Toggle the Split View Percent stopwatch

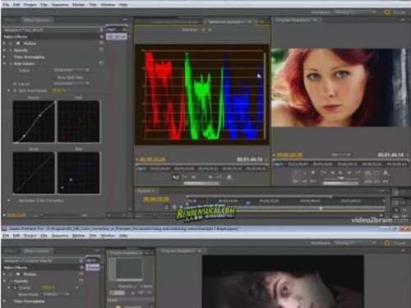click(15, 90)
